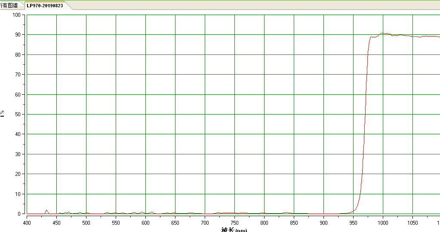
Task: Click the 500 label on the x-axis
Action: click(x=86, y=223)
